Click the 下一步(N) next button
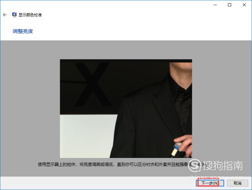 point(210,183)
